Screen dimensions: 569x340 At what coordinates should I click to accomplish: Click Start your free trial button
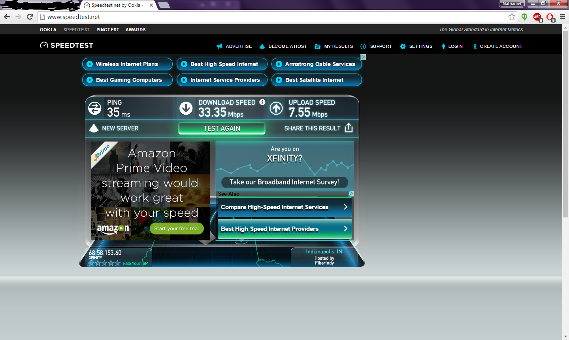pyautogui.click(x=177, y=229)
